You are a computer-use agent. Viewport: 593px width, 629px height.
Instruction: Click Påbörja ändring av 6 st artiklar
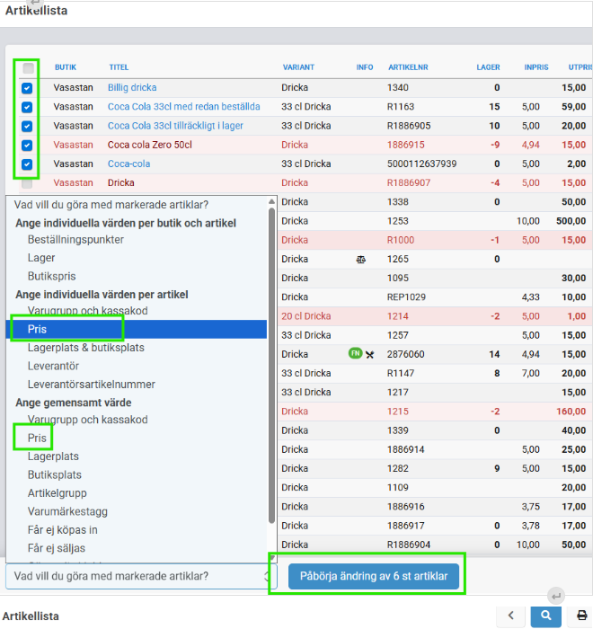[374, 575]
